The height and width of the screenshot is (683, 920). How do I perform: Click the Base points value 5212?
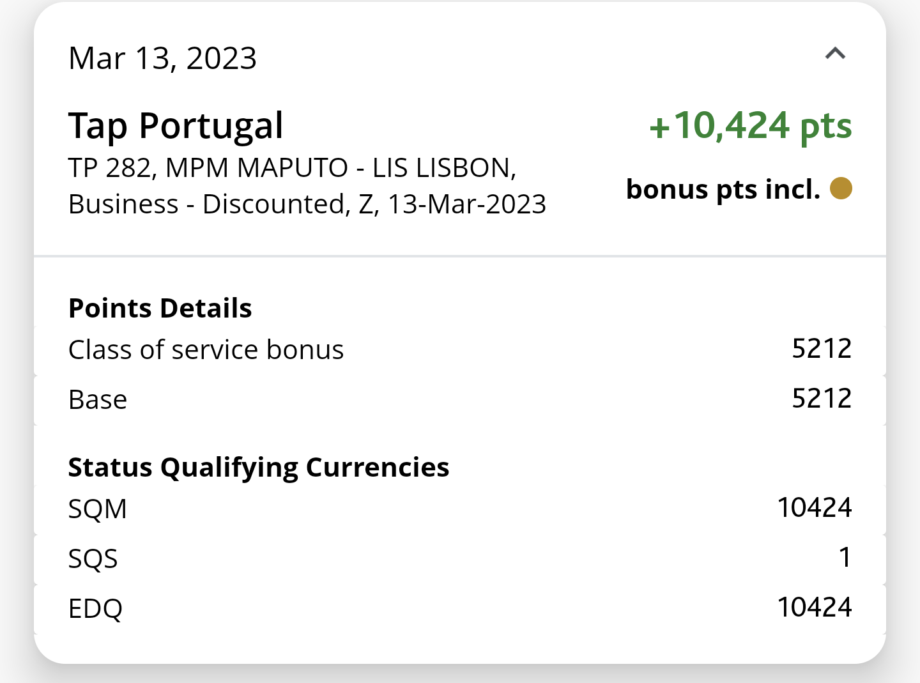(x=822, y=397)
